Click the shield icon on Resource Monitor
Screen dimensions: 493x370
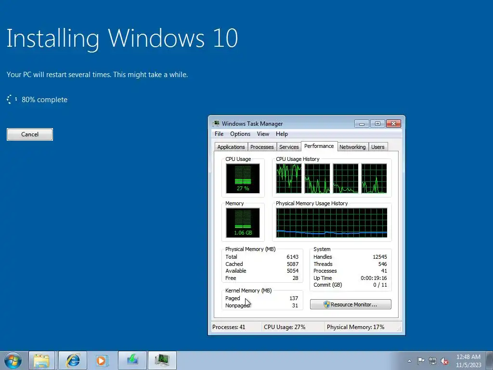pyautogui.click(x=327, y=304)
